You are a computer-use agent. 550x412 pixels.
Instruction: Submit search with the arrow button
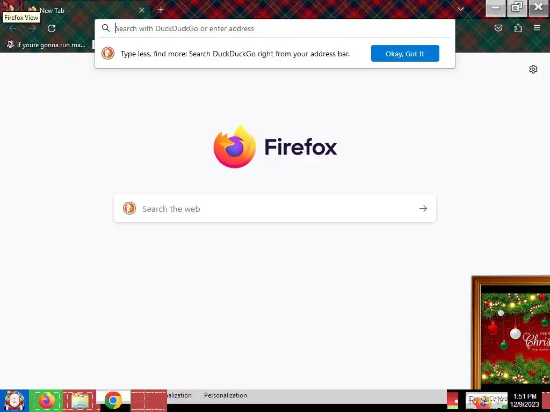point(423,209)
